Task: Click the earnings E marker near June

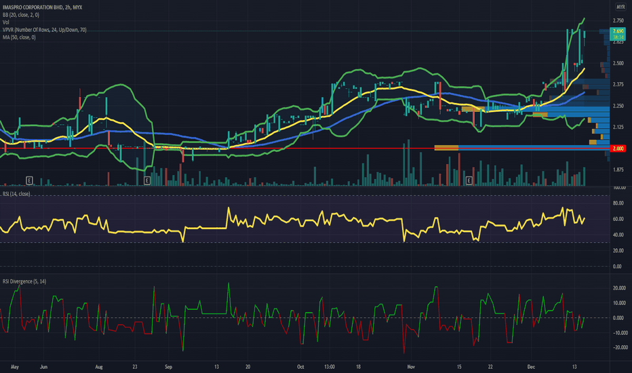Action: tap(29, 180)
